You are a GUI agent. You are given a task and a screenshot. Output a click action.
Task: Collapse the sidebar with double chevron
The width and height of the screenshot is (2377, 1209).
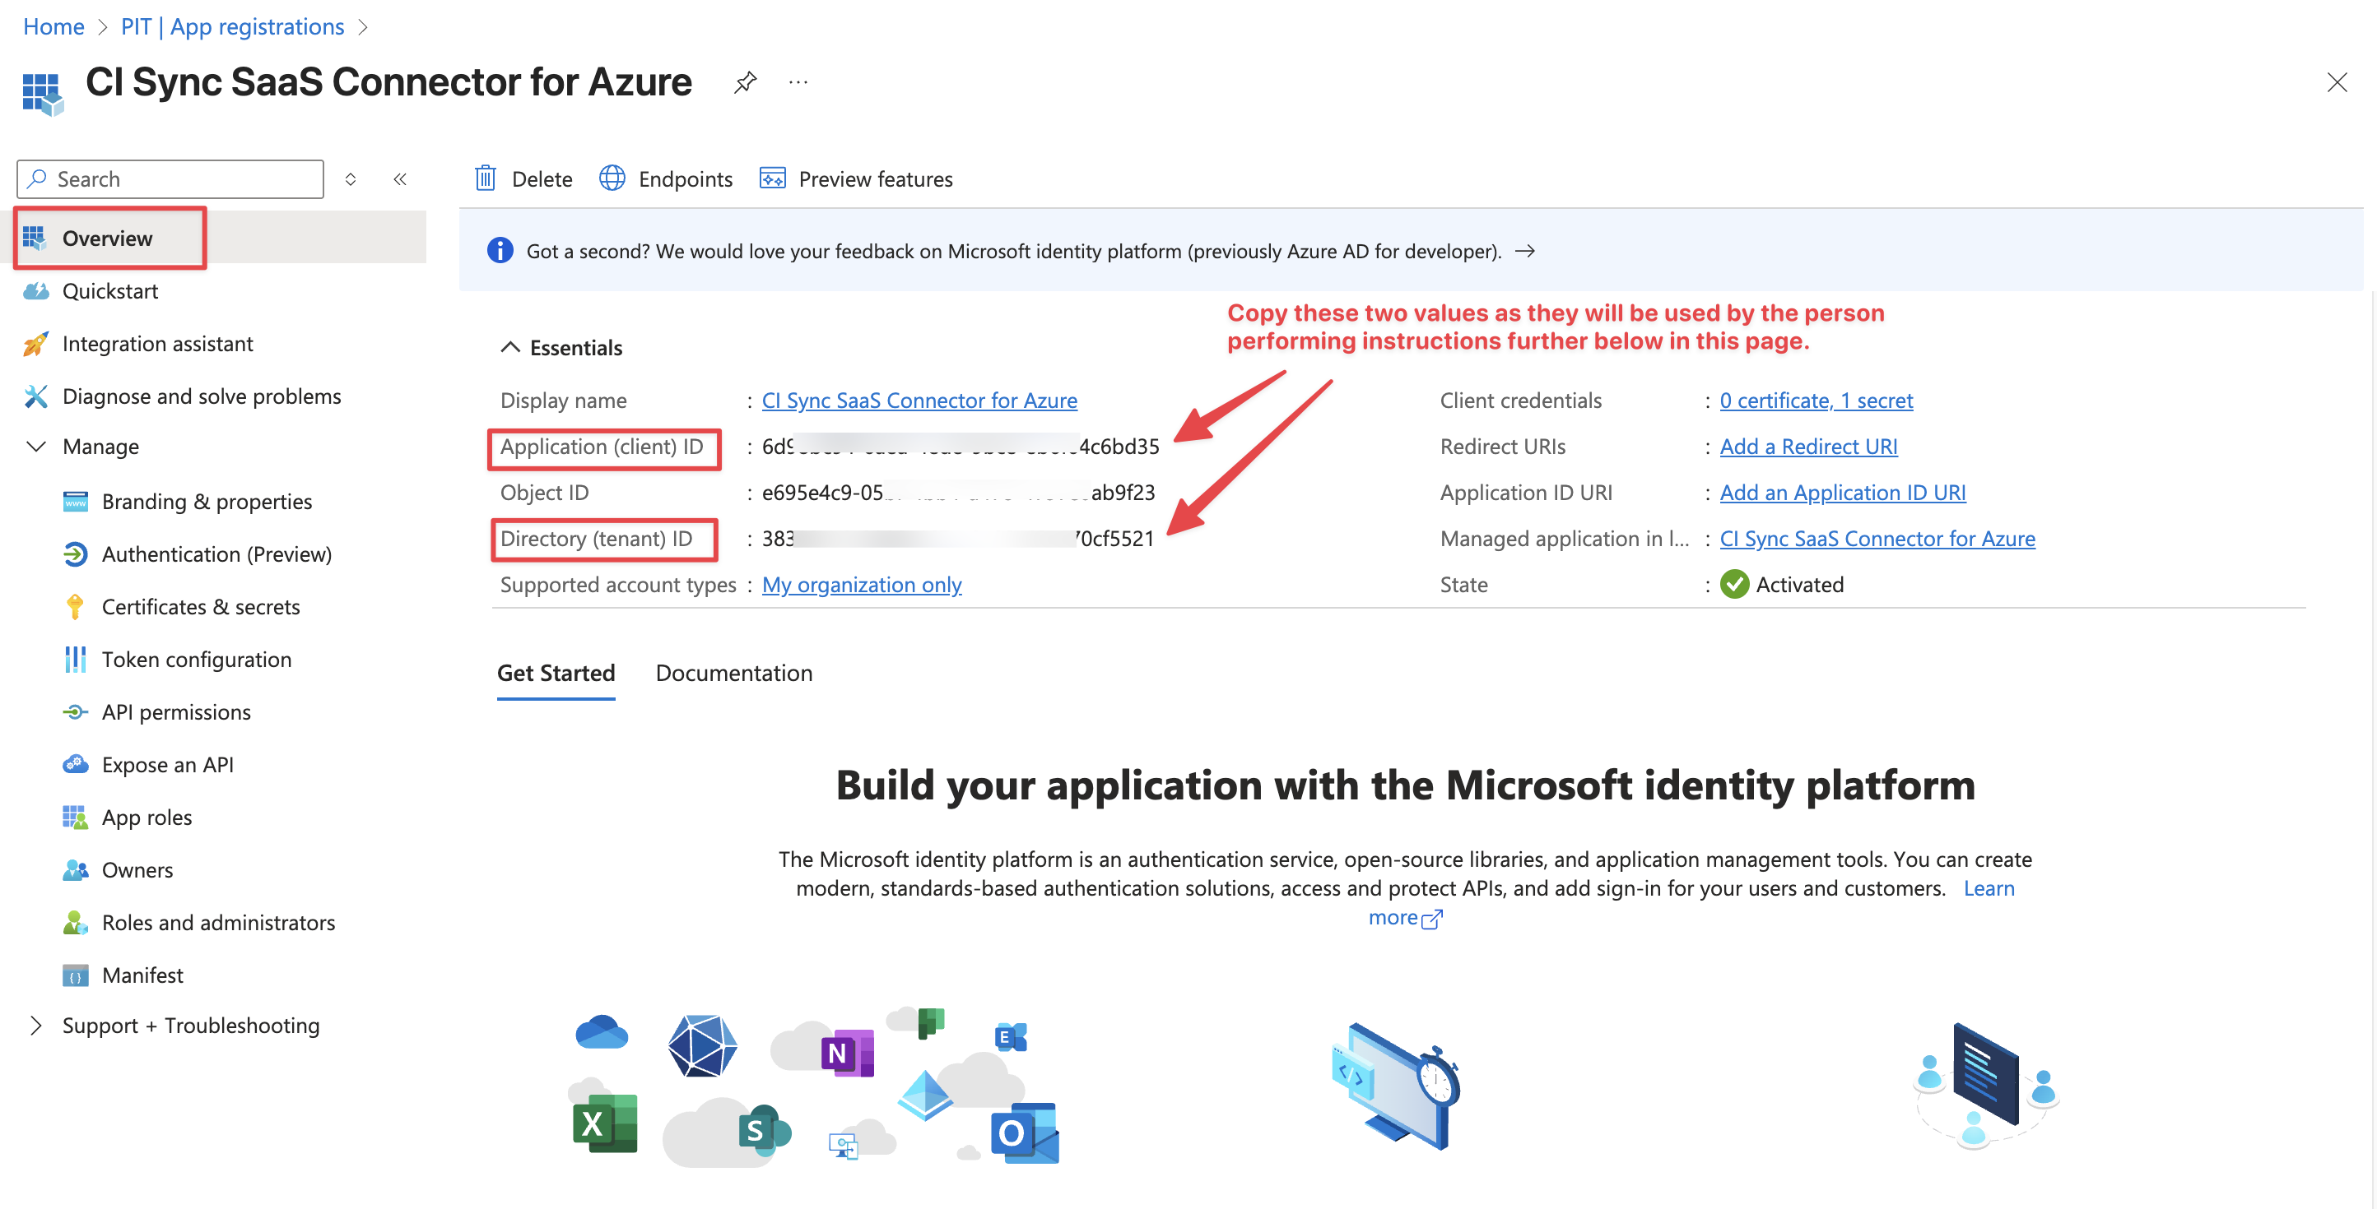[x=399, y=179]
